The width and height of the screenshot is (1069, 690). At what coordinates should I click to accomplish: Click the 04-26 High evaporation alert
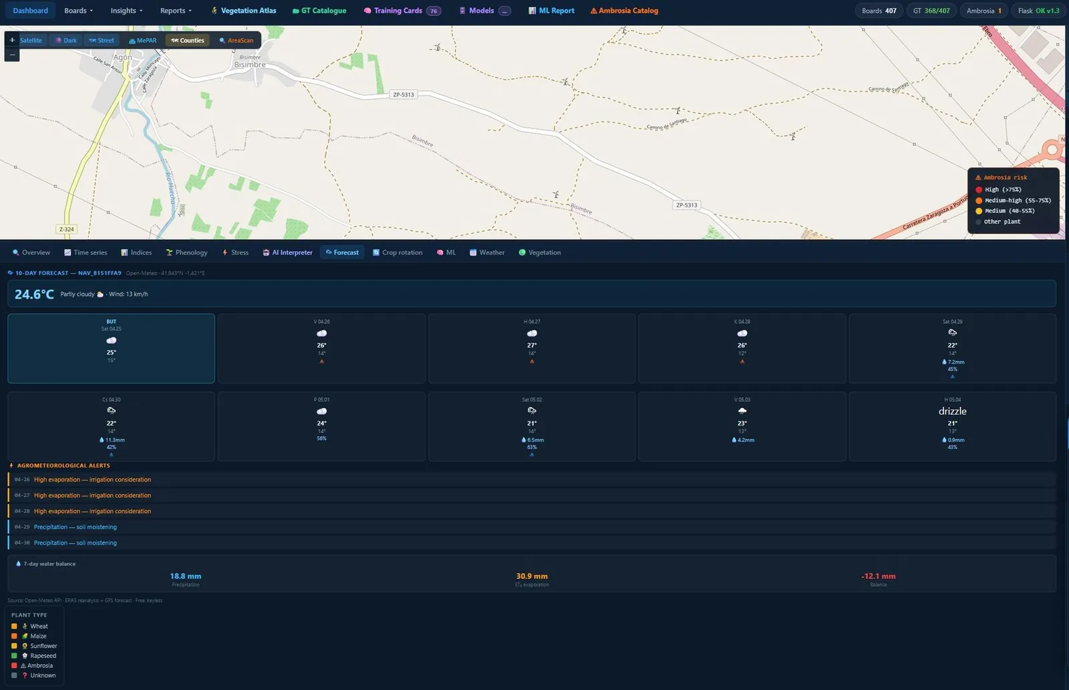[x=532, y=480]
